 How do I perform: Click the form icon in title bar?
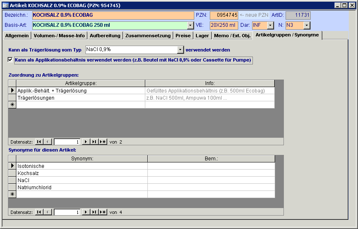(5, 5)
